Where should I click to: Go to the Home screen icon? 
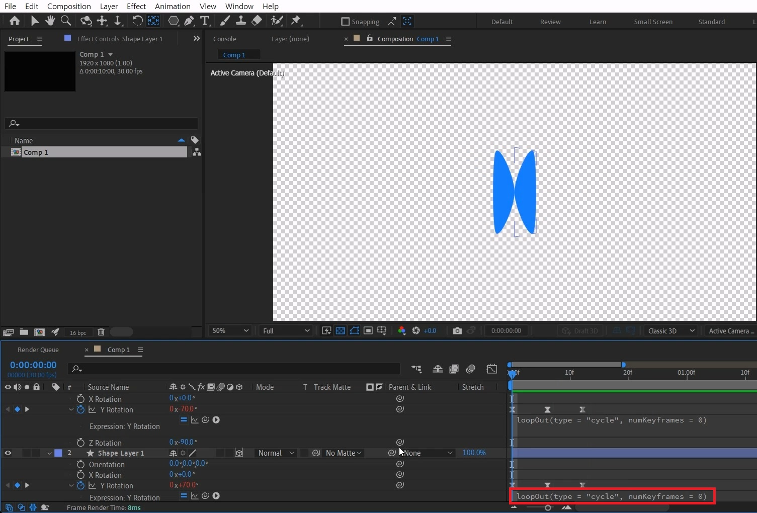15,21
